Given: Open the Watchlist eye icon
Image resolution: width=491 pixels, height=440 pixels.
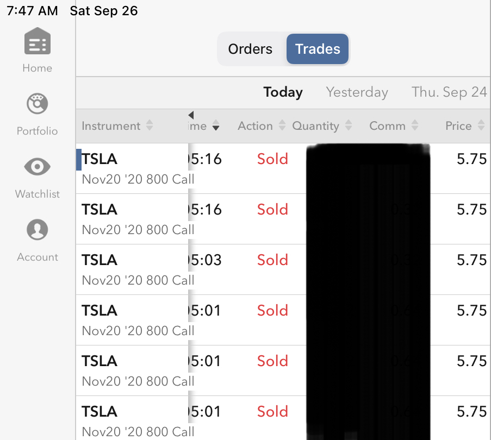Looking at the screenshot, I should click(x=38, y=167).
